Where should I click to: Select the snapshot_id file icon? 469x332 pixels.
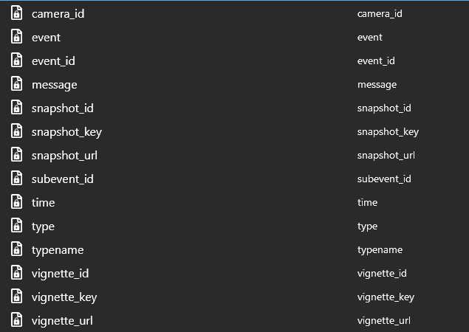16,108
